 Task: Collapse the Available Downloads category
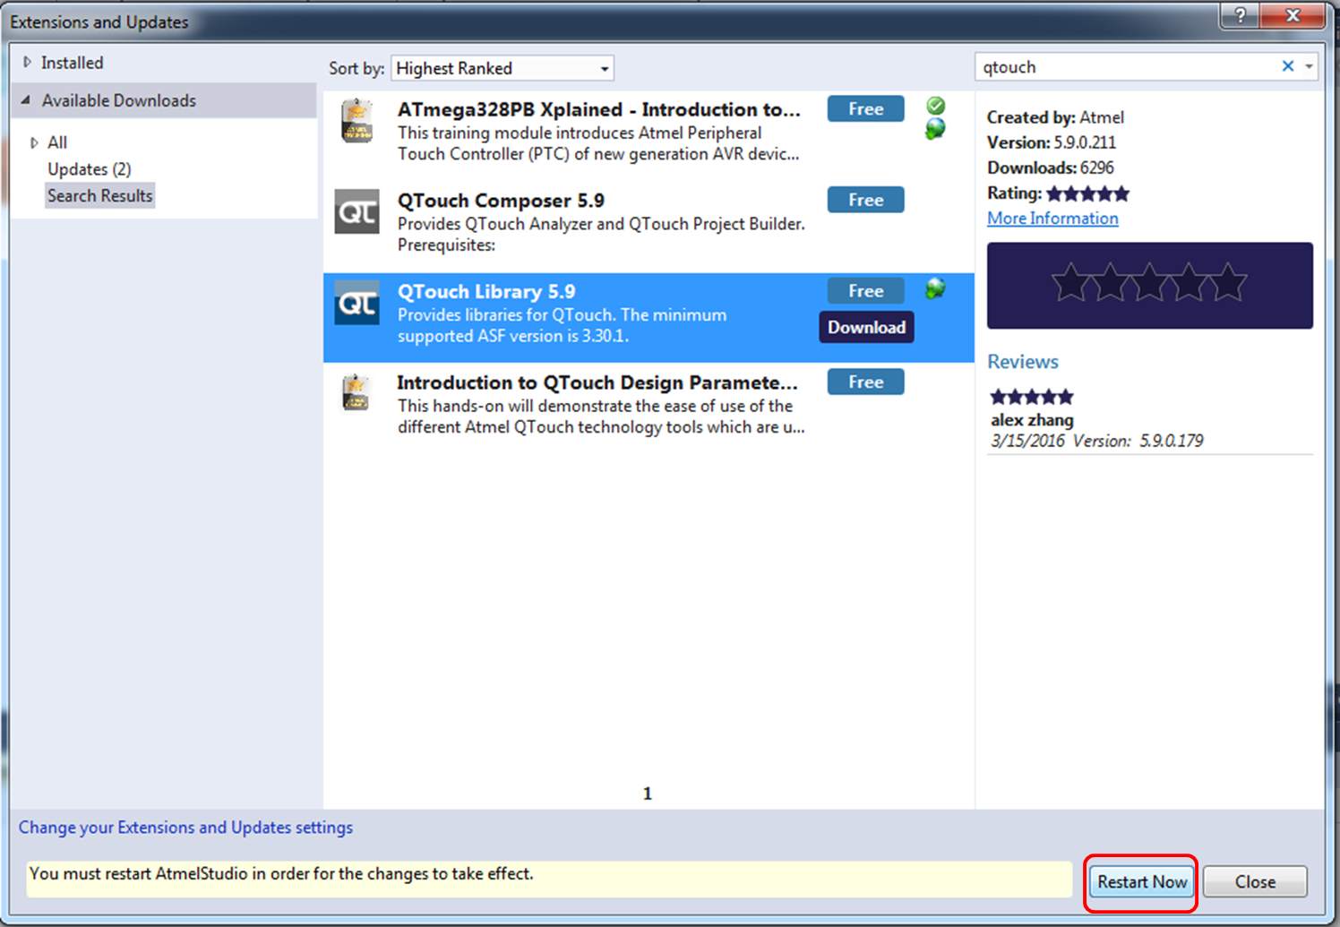point(26,100)
